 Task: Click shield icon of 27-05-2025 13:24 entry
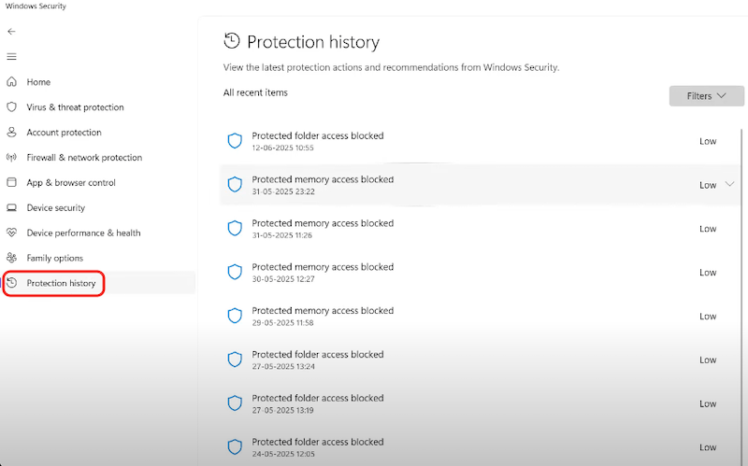pyautogui.click(x=236, y=360)
